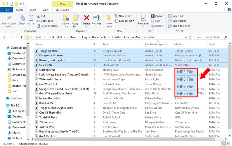The height and width of the screenshot is (146, 232).
Task: Open 3D Objects in the navigation pane
Action: 17,111
